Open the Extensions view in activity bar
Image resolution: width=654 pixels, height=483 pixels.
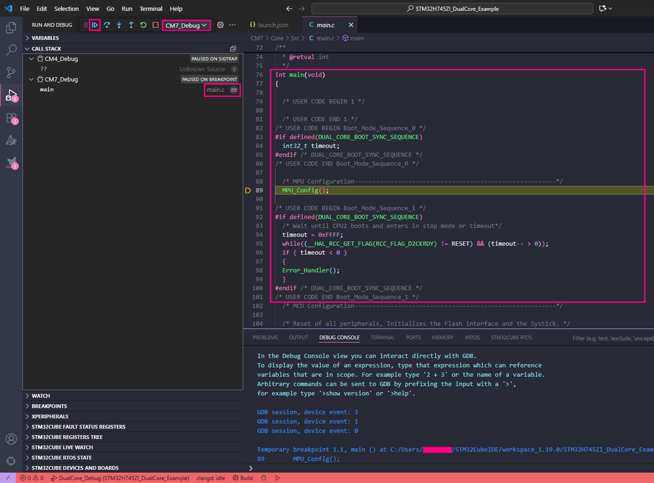[x=11, y=118]
